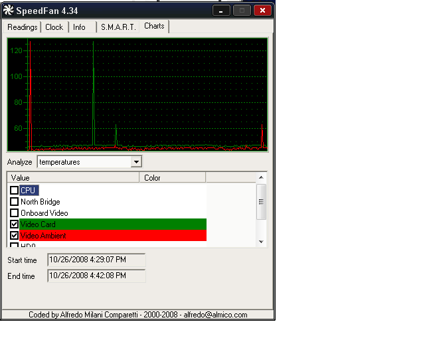Select the Onboard Video label

point(44,213)
